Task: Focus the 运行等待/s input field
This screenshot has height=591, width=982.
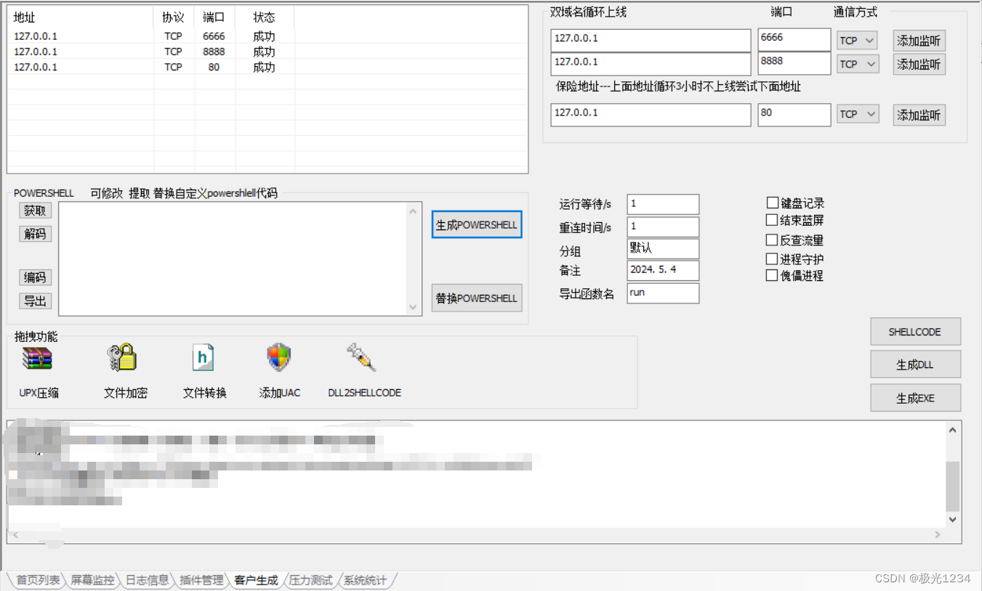Action: [x=663, y=204]
